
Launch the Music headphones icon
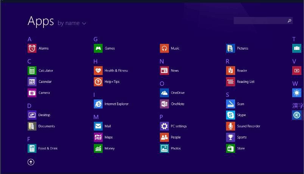click(x=164, y=48)
